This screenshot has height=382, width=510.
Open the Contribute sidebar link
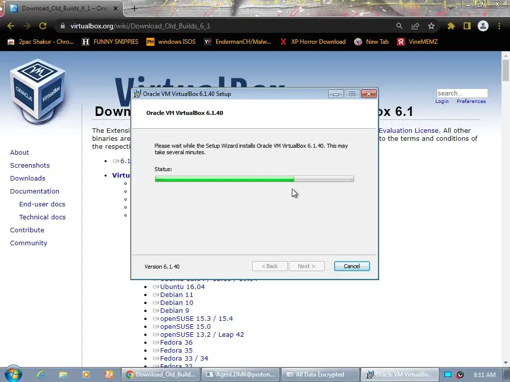pos(27,230)
